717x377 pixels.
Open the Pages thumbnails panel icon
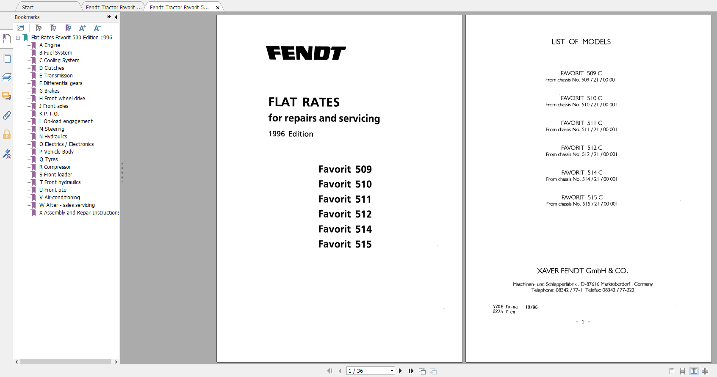point(7,58)
